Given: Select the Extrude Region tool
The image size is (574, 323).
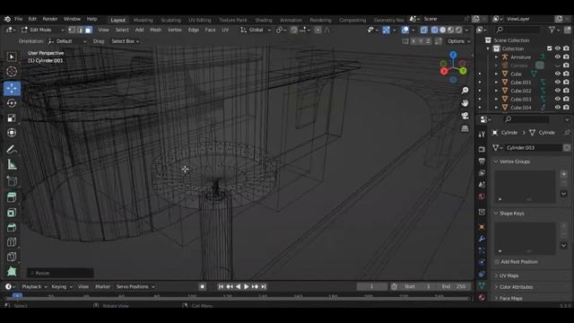Looking at the screenshot, I should click(x=12, y=197).
